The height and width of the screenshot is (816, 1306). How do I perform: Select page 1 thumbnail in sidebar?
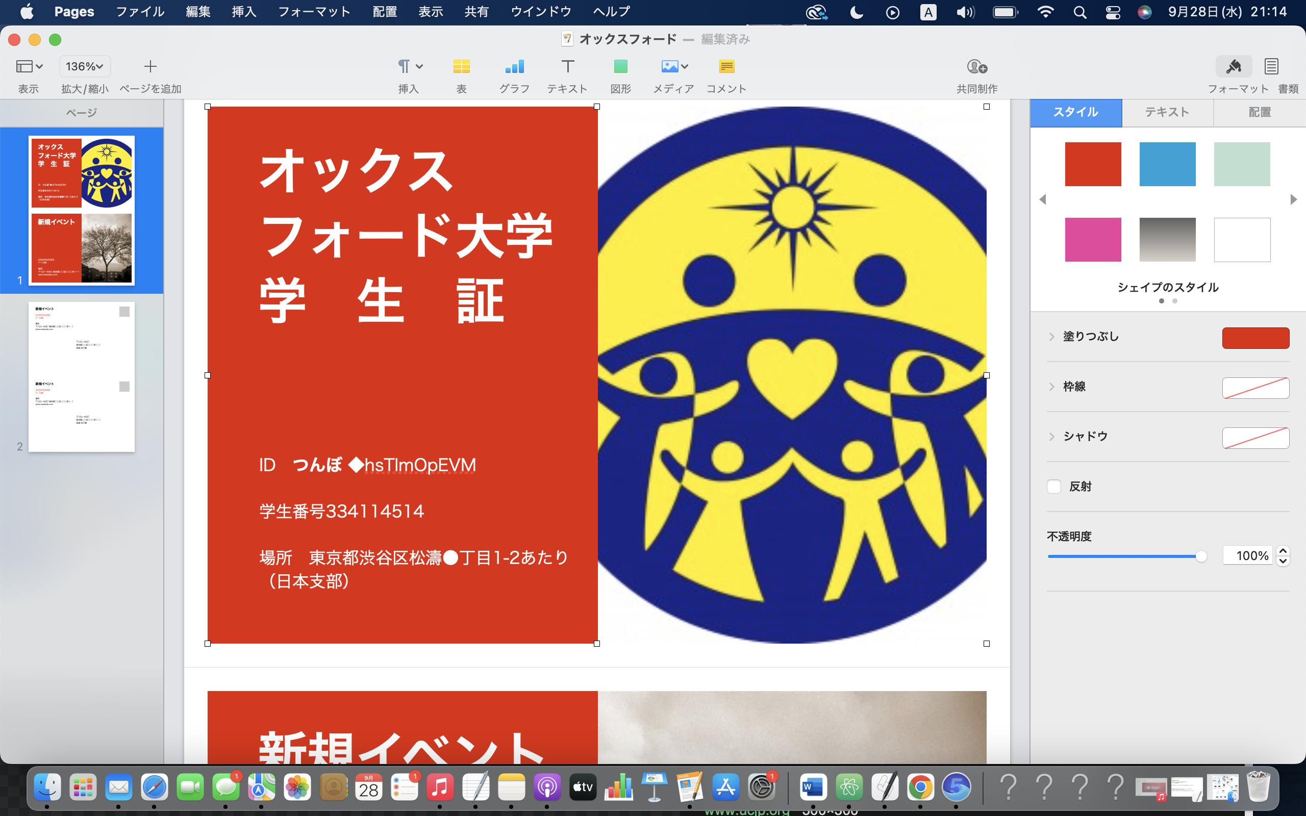(82, 210)
